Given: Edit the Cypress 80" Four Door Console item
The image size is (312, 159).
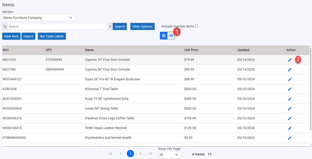Looking at the screenshot, I should coord(290,69).
